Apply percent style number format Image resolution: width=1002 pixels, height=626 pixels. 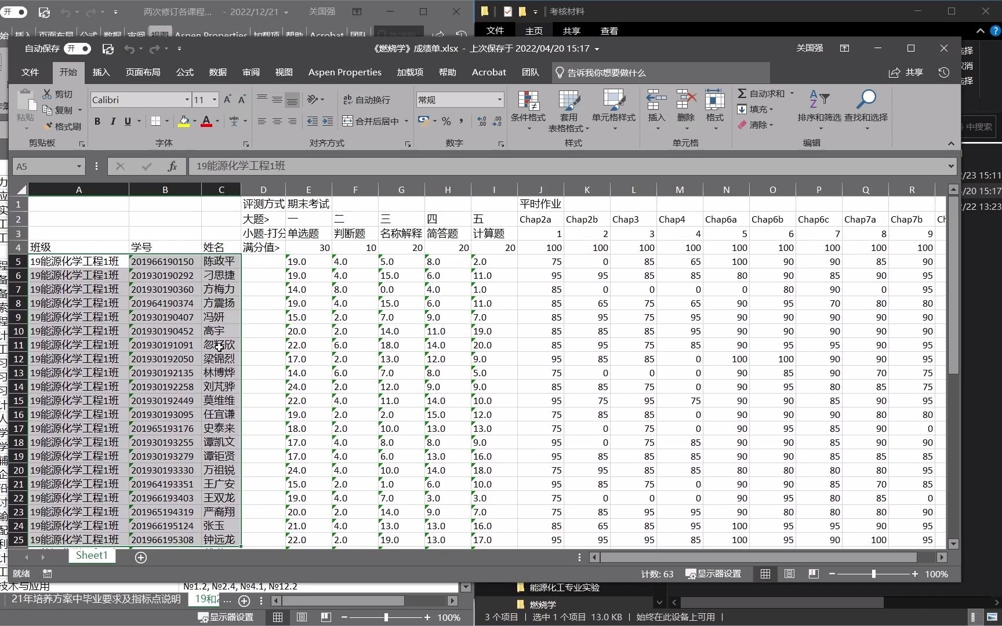446,121
